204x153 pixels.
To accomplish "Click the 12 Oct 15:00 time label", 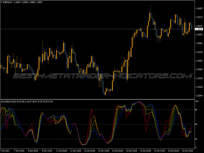I will click(x=104, y=151).
